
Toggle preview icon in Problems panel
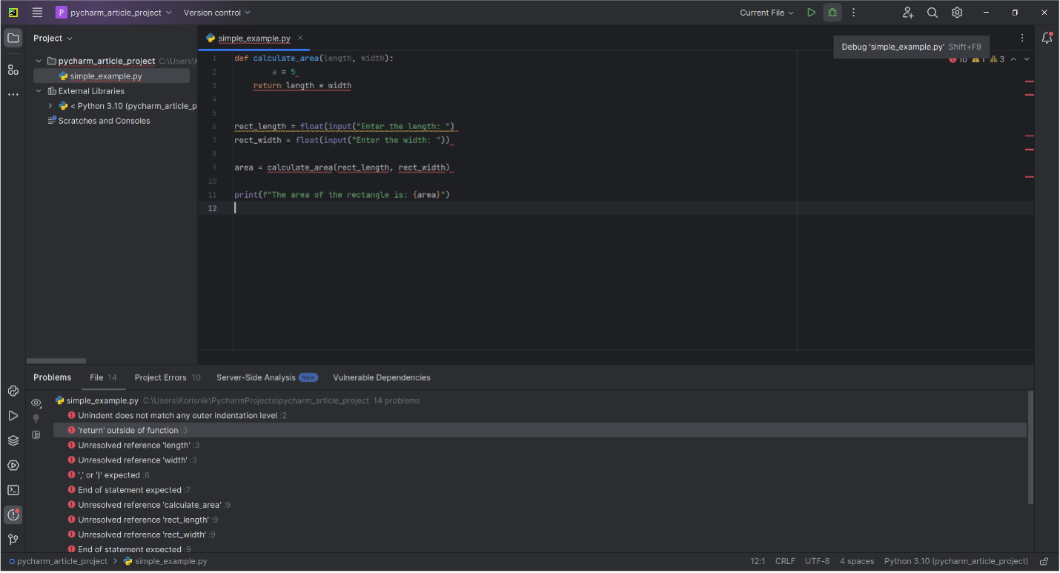[36, 435]
